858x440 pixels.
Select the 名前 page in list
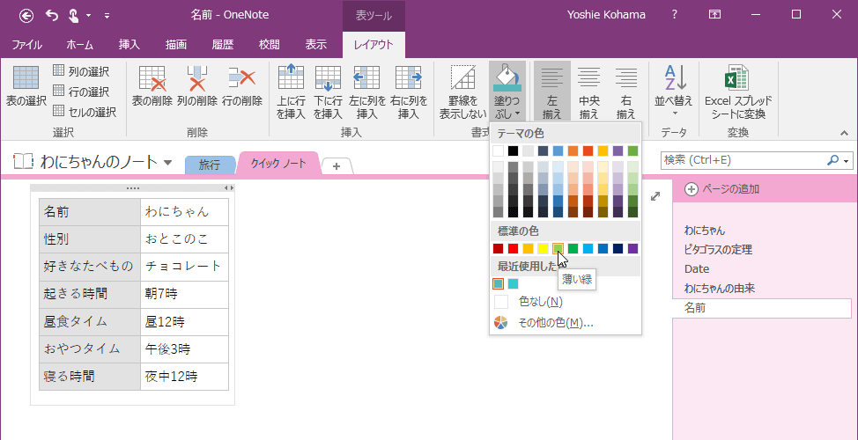pyautogui.click(x=762, y=308)
